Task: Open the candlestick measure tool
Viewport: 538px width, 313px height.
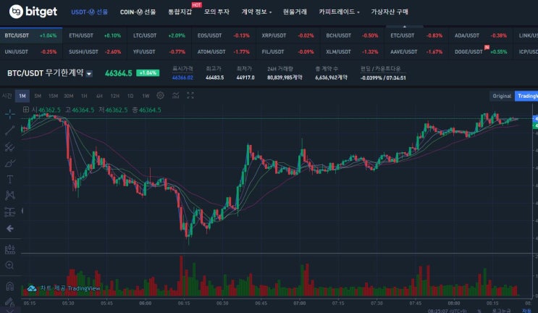Action: (x=10, y=249)
